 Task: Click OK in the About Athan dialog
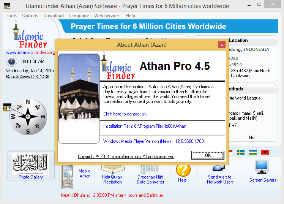coord(208,155)
